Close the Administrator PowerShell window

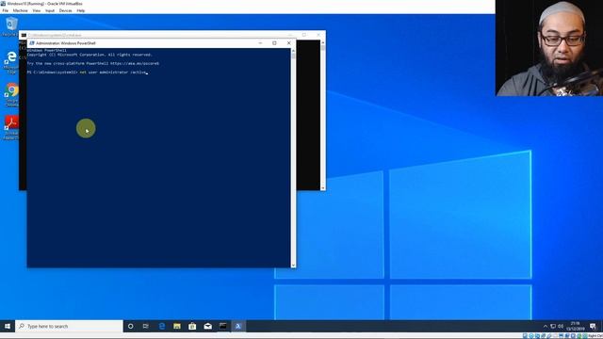(x=289, y=43)
